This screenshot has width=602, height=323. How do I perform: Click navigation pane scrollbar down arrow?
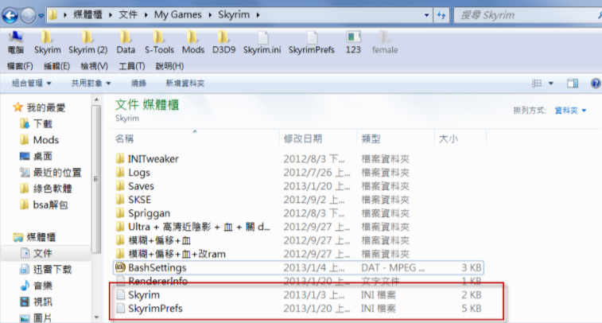pos(96,317)
